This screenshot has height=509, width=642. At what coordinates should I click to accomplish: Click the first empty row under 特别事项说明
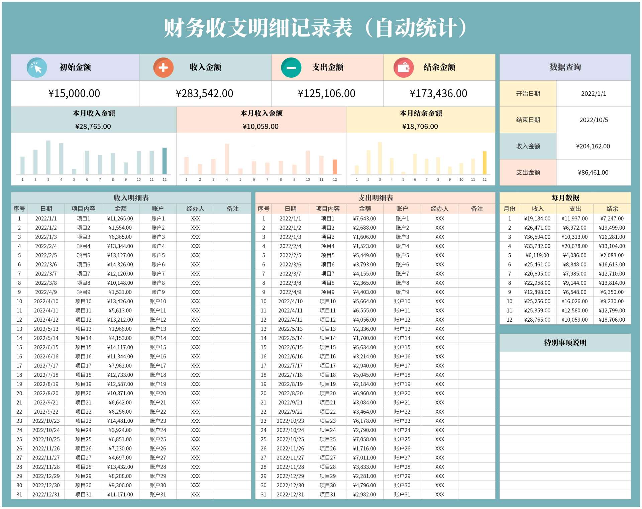pos(565,356)
